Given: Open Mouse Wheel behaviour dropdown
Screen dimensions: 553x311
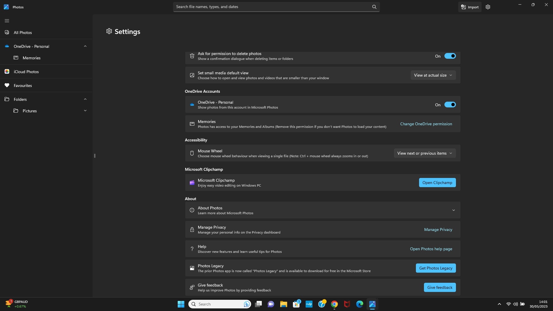Looking at the screenshot, I should tap(425, 153).
